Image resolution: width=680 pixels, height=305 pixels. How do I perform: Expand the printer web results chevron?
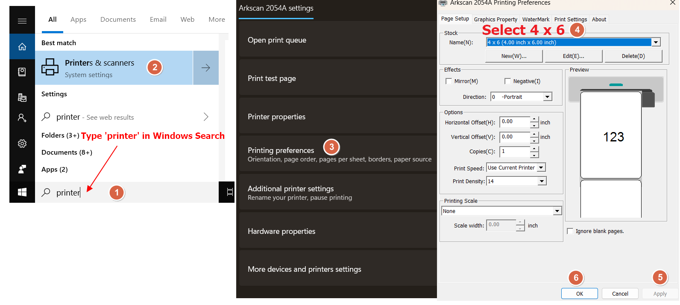206,117
